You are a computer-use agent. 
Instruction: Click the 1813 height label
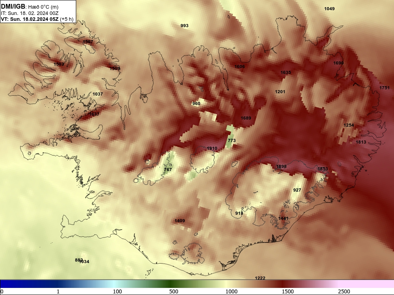coord(361,142)
